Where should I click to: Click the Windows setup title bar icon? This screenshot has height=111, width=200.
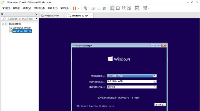pyautogui.click(x=74, y=46)
